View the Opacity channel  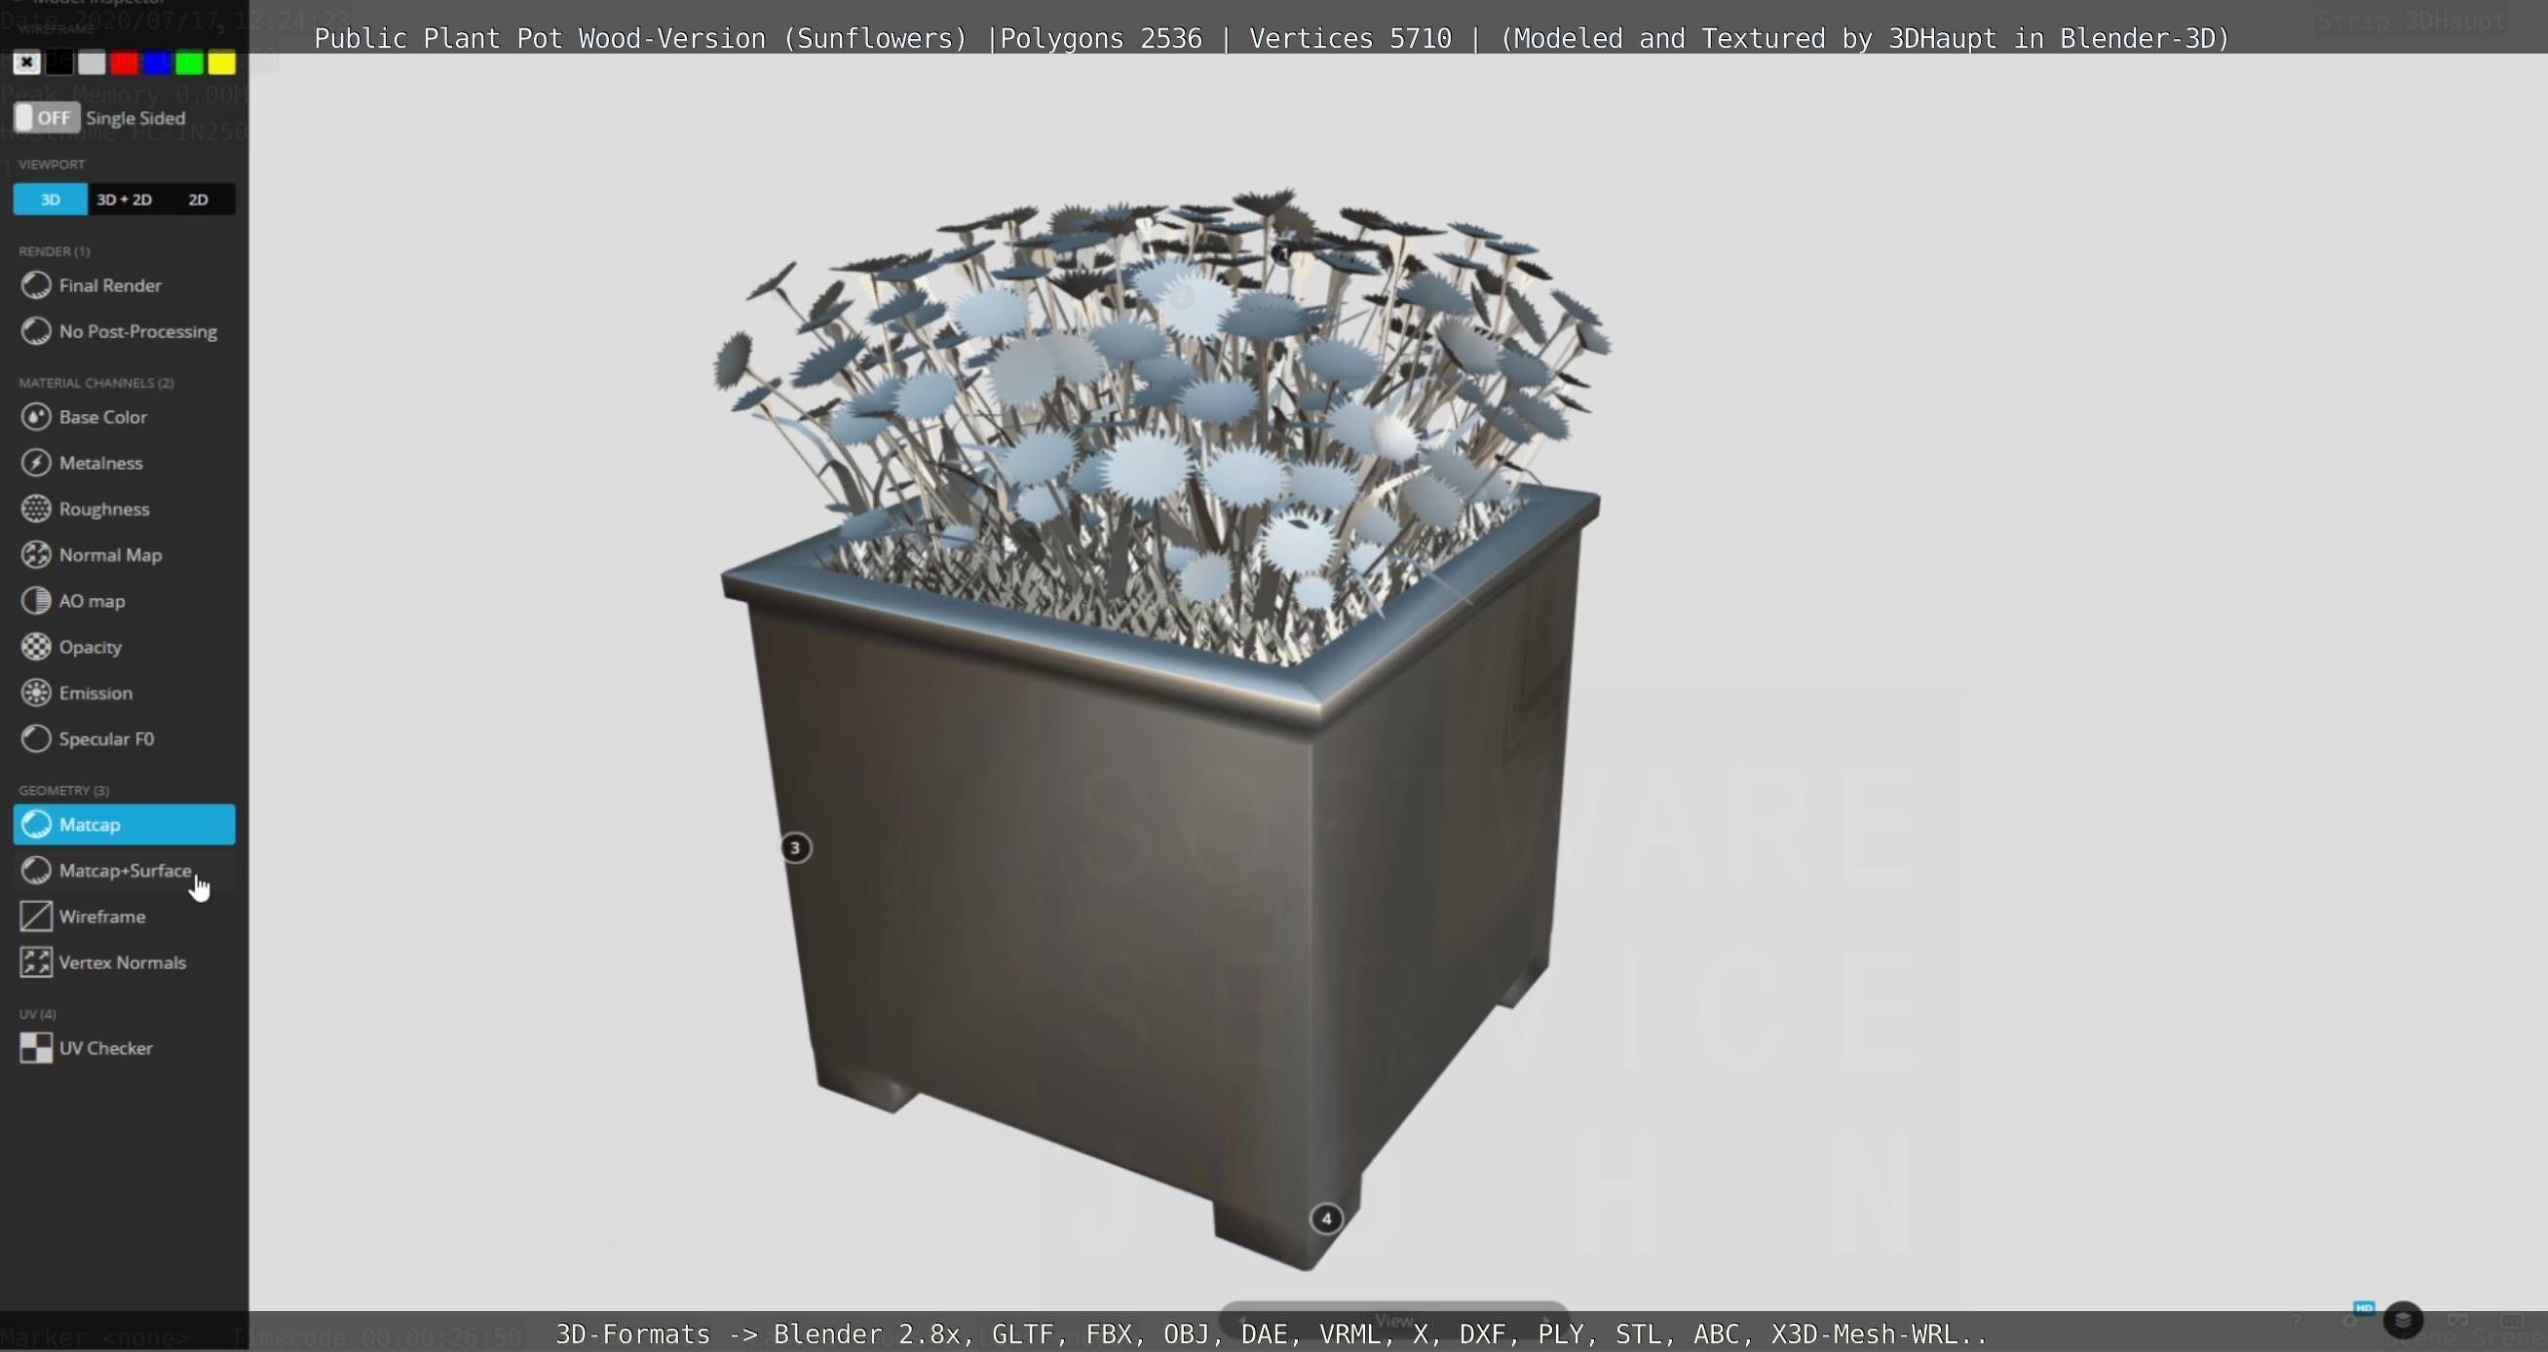point(124,647)
